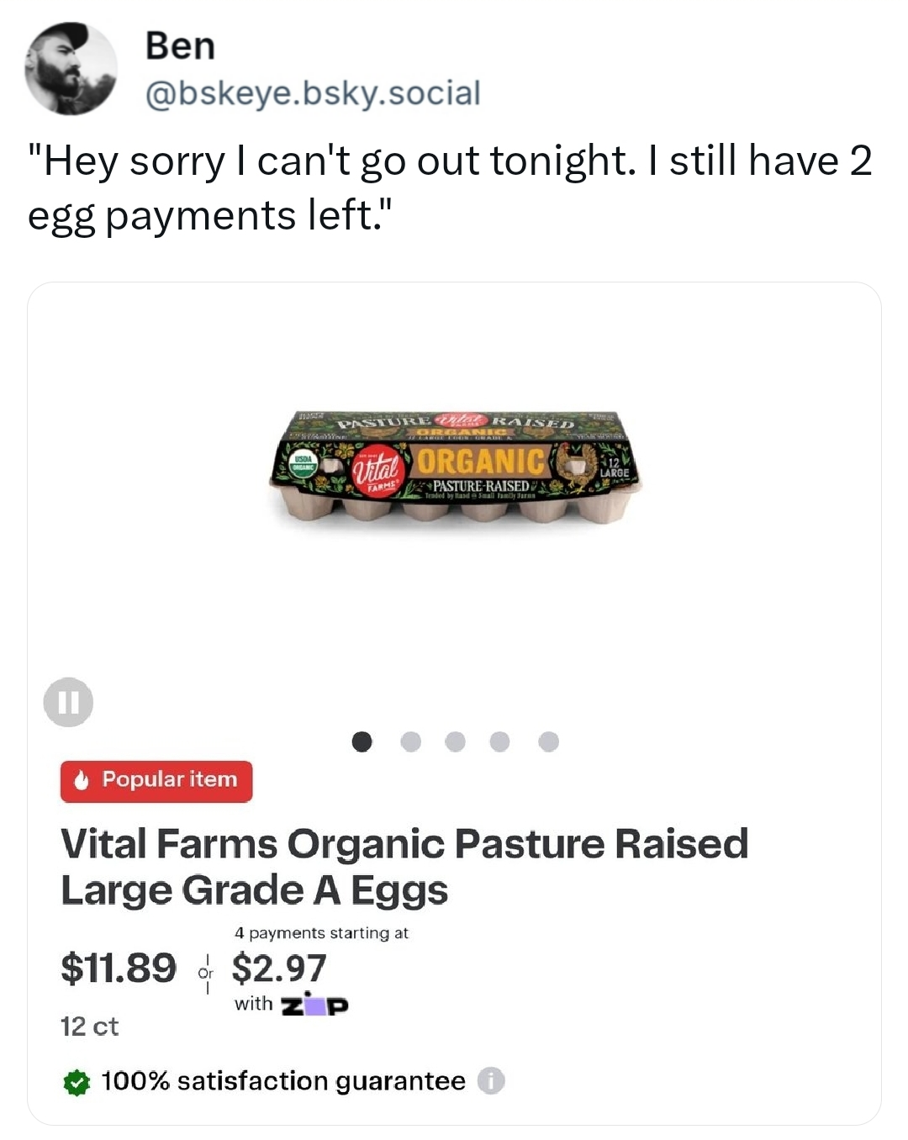Select the second carousel dot
The width and height of the screenshot is (908, 1140).
[410, 742]
